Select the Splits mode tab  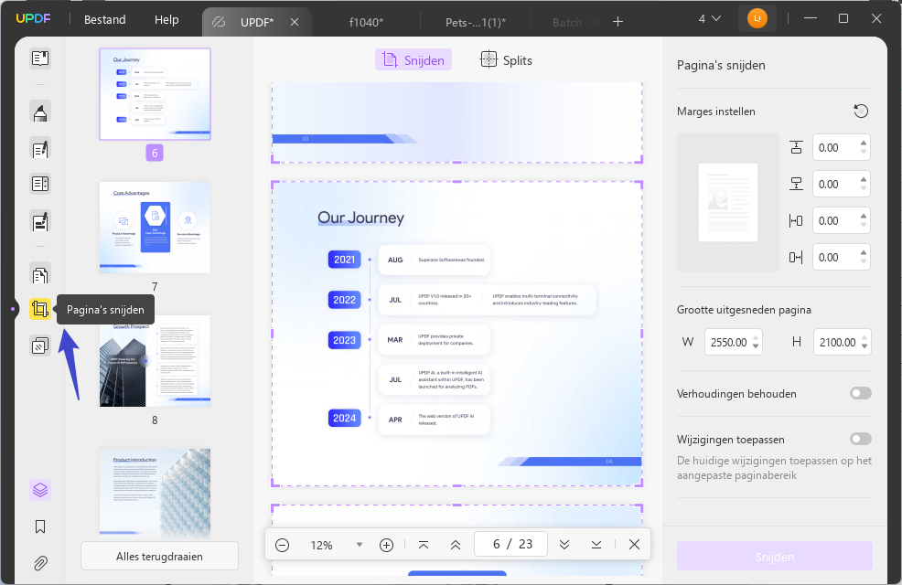click(x=506, y=60)
